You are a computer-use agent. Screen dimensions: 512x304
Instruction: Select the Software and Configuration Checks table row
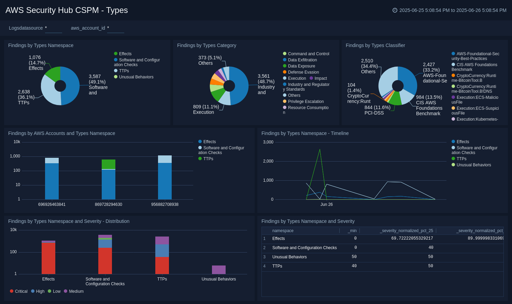coord(383,248)
